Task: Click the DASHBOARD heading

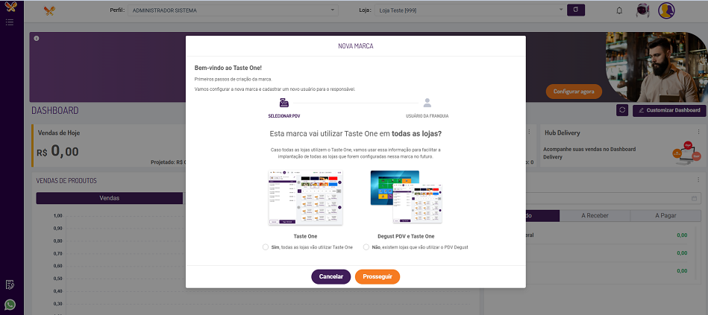Action: coord(55,110)
